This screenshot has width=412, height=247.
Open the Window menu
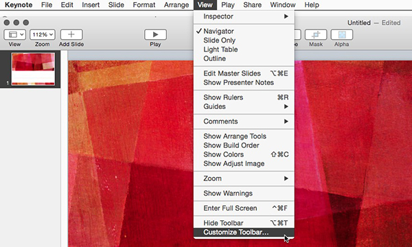[x=283, y=5]
